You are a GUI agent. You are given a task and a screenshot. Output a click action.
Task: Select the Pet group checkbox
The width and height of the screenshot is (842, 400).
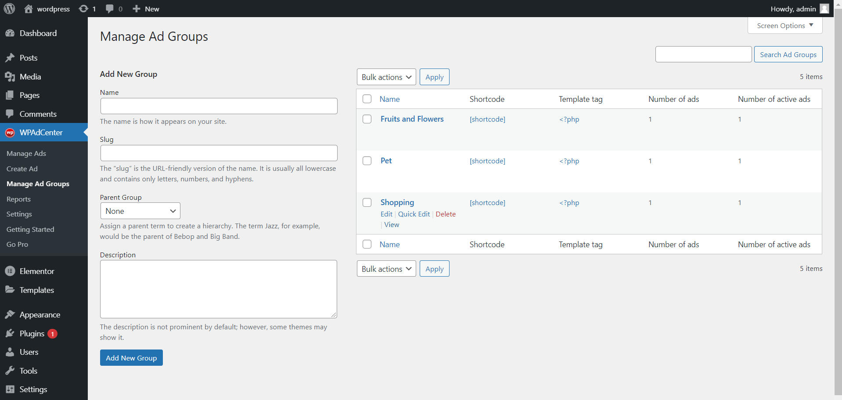click(x=367, y=160)
